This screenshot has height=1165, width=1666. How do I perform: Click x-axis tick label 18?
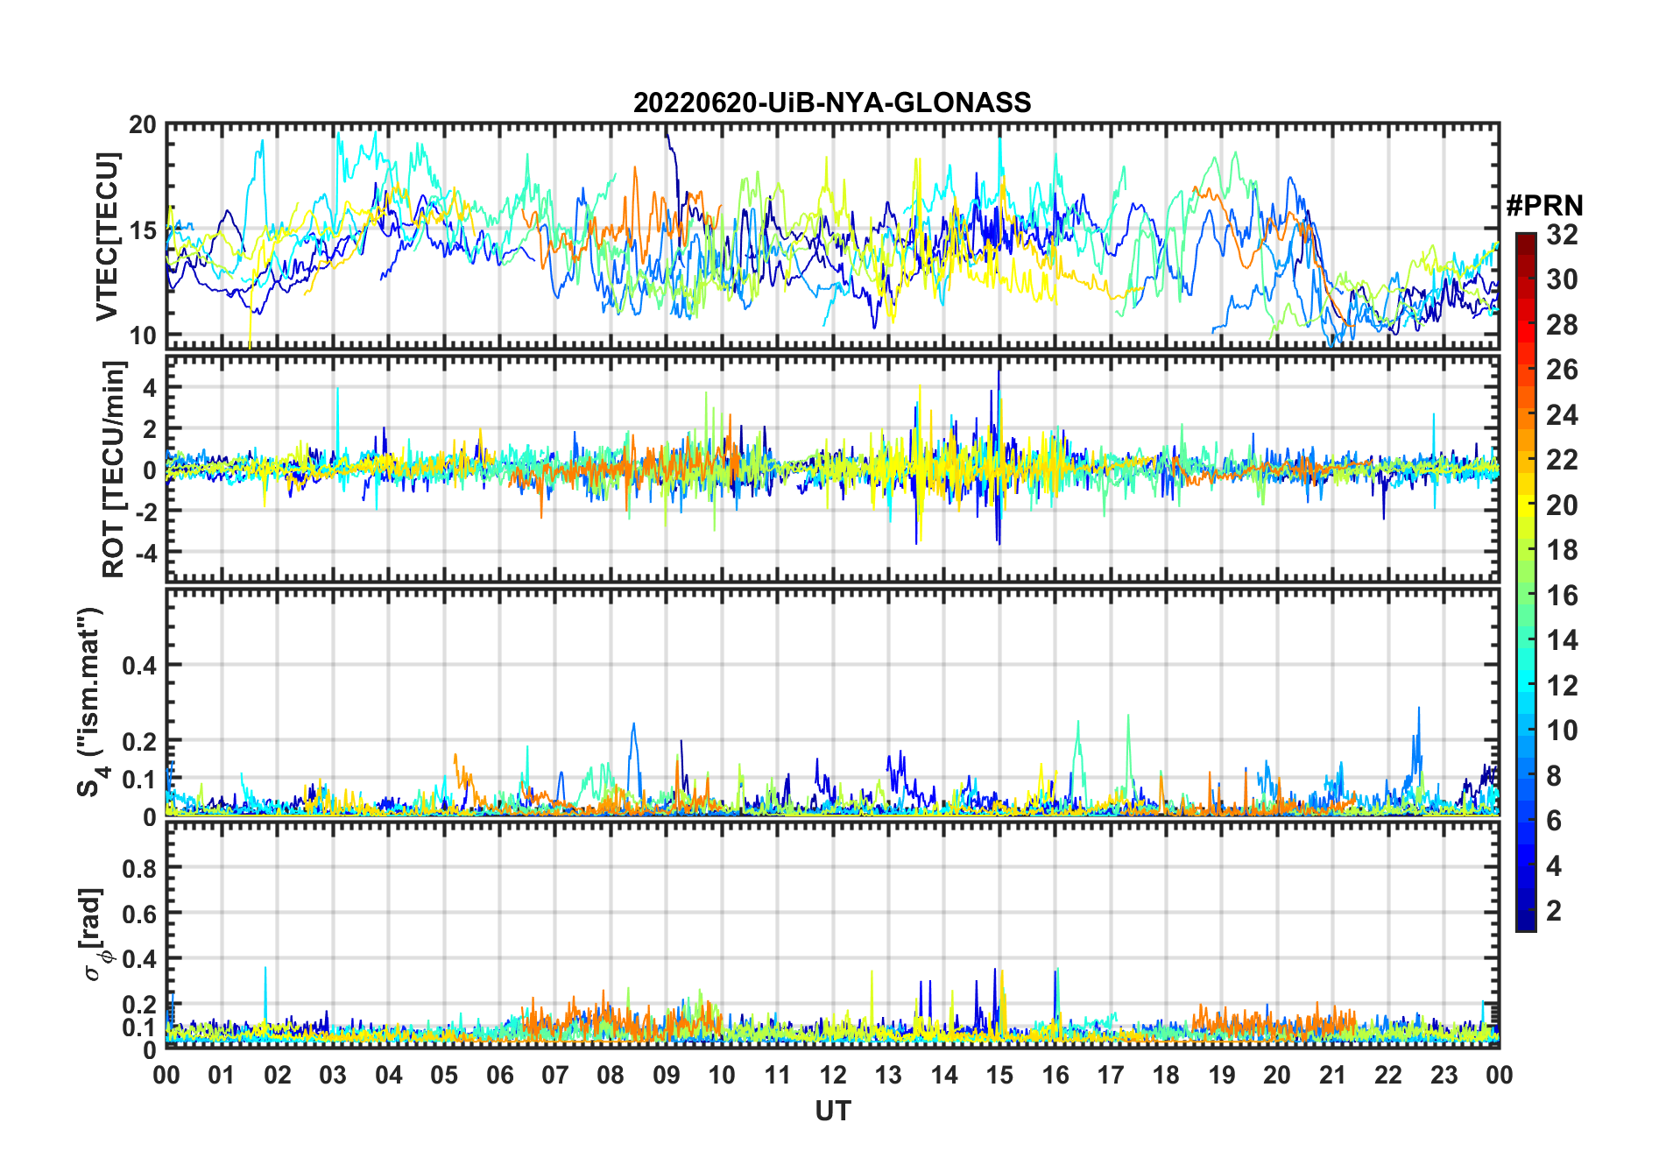[1166, 1075]
